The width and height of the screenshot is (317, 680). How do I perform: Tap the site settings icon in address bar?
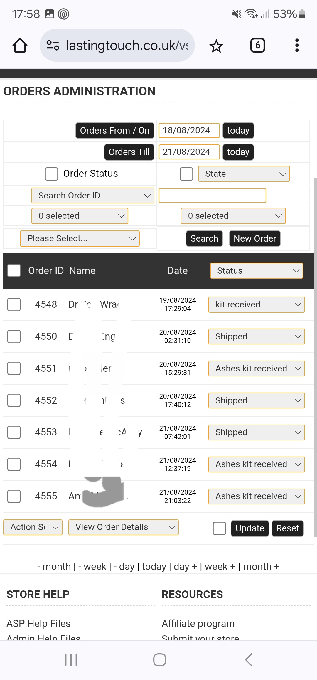point(53,46)
